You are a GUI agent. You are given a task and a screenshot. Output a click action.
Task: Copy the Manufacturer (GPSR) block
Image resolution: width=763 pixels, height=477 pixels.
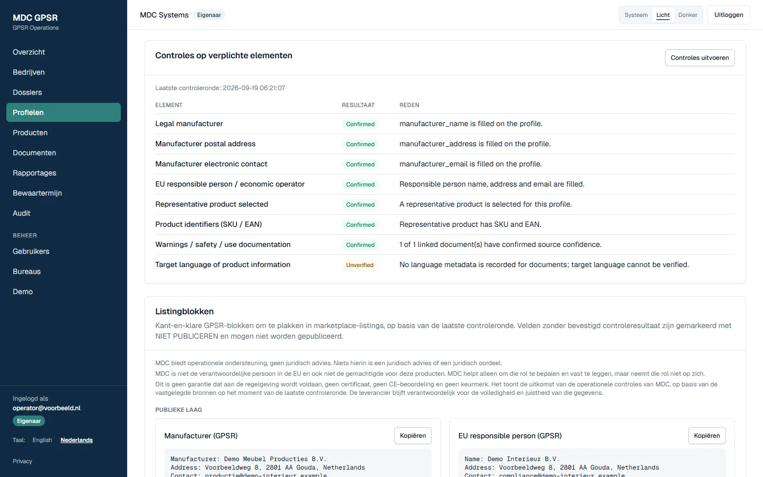pyautogui.click(x=413, y=436)
